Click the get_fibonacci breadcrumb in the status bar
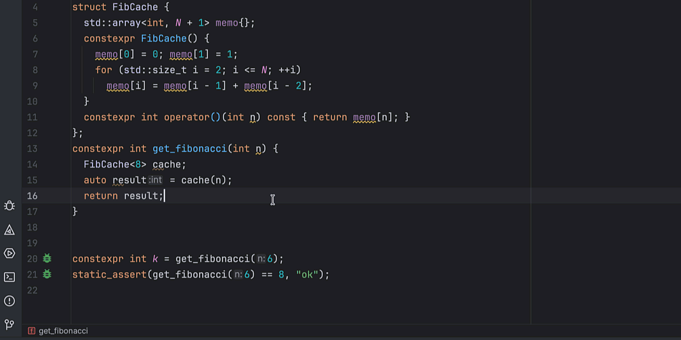Image resolution: width=681 pixels, height=340 pixels. click(62, 331)
